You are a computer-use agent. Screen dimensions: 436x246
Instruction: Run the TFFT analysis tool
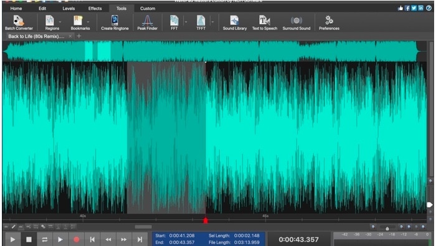pos(201,22)
